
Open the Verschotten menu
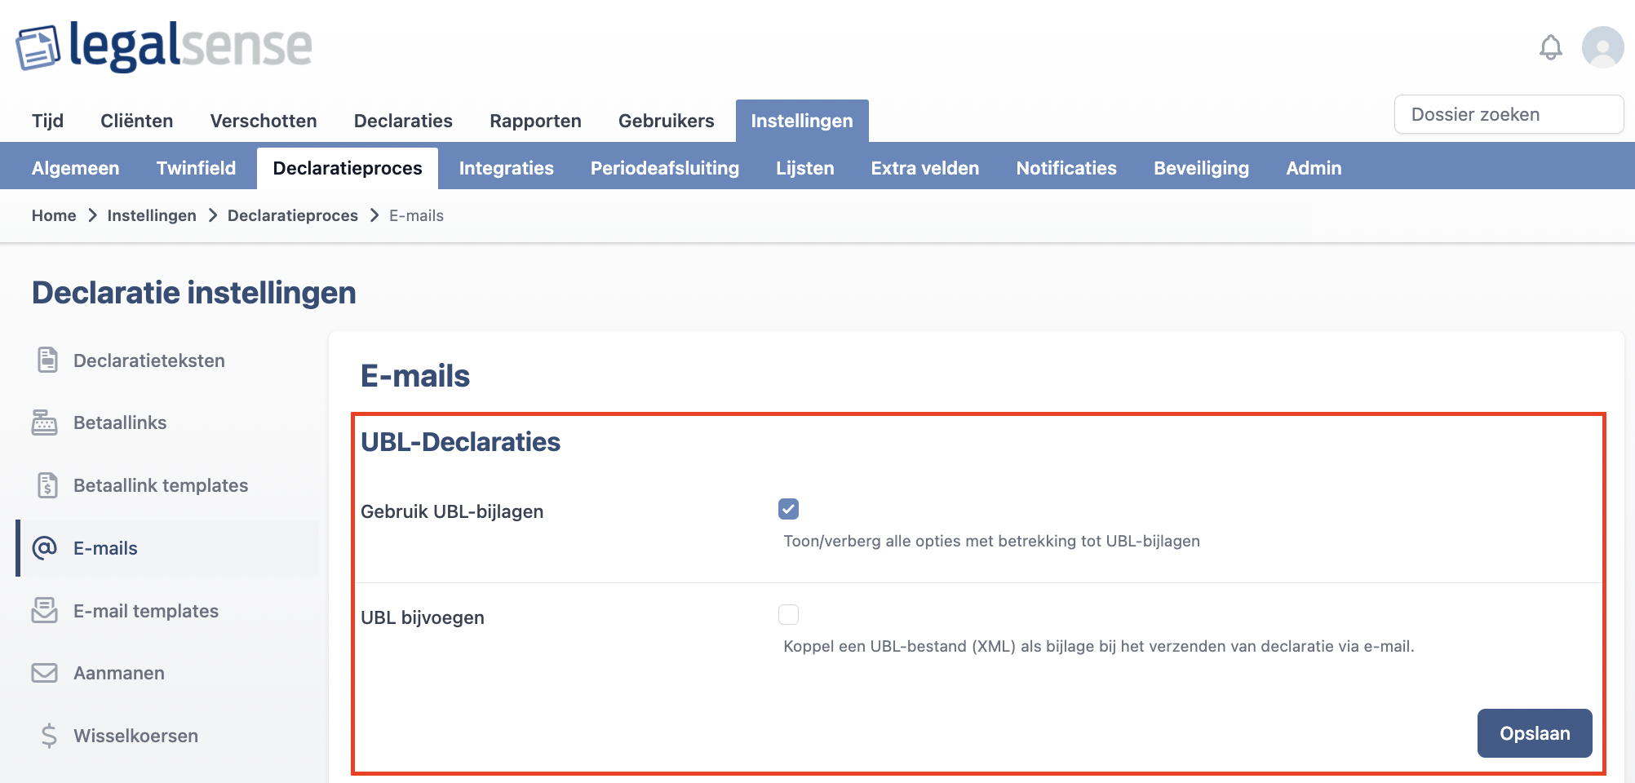264,121
